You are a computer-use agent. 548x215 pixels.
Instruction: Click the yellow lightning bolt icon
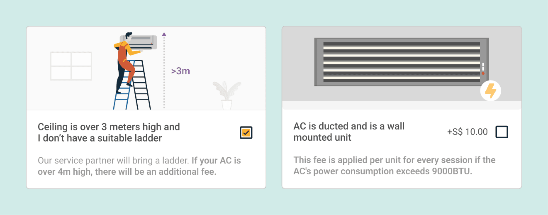[490, 91]
